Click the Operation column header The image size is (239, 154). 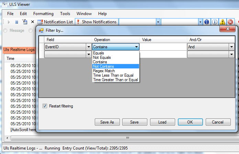(116, 40)
